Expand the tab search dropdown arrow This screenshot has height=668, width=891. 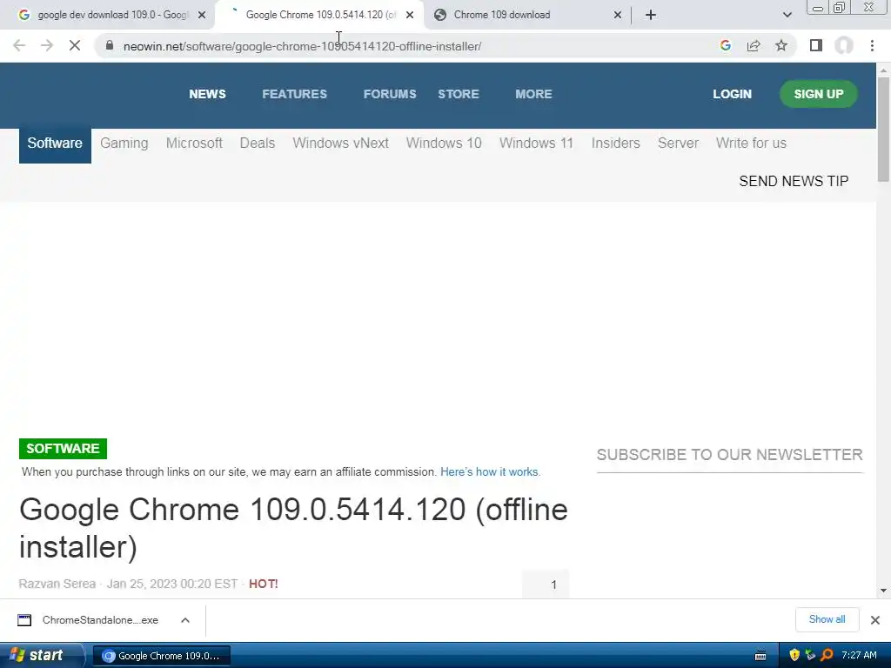pyautogui.click(x=787, y=15)
